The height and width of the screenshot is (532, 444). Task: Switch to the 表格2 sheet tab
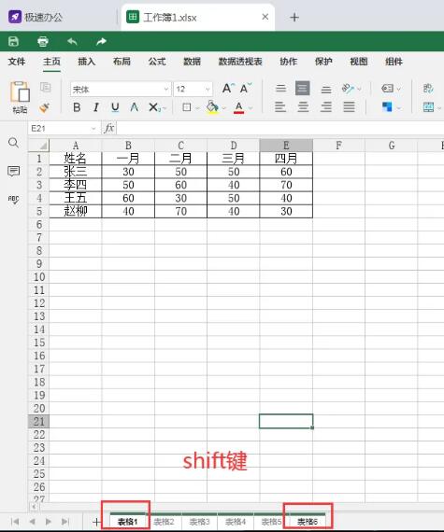point(164,522)
